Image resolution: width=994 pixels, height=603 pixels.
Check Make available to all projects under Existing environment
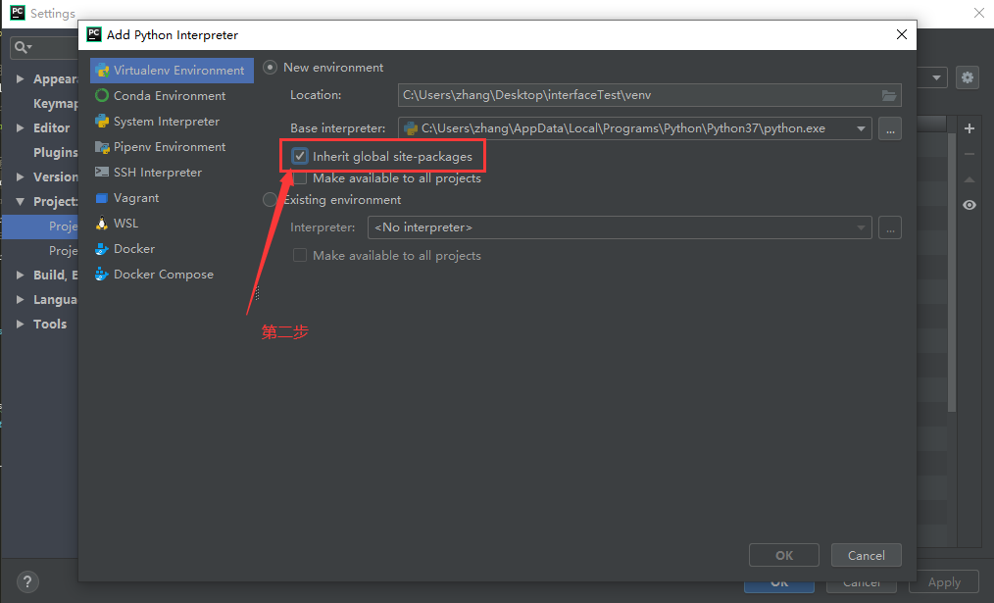(300, 255)
